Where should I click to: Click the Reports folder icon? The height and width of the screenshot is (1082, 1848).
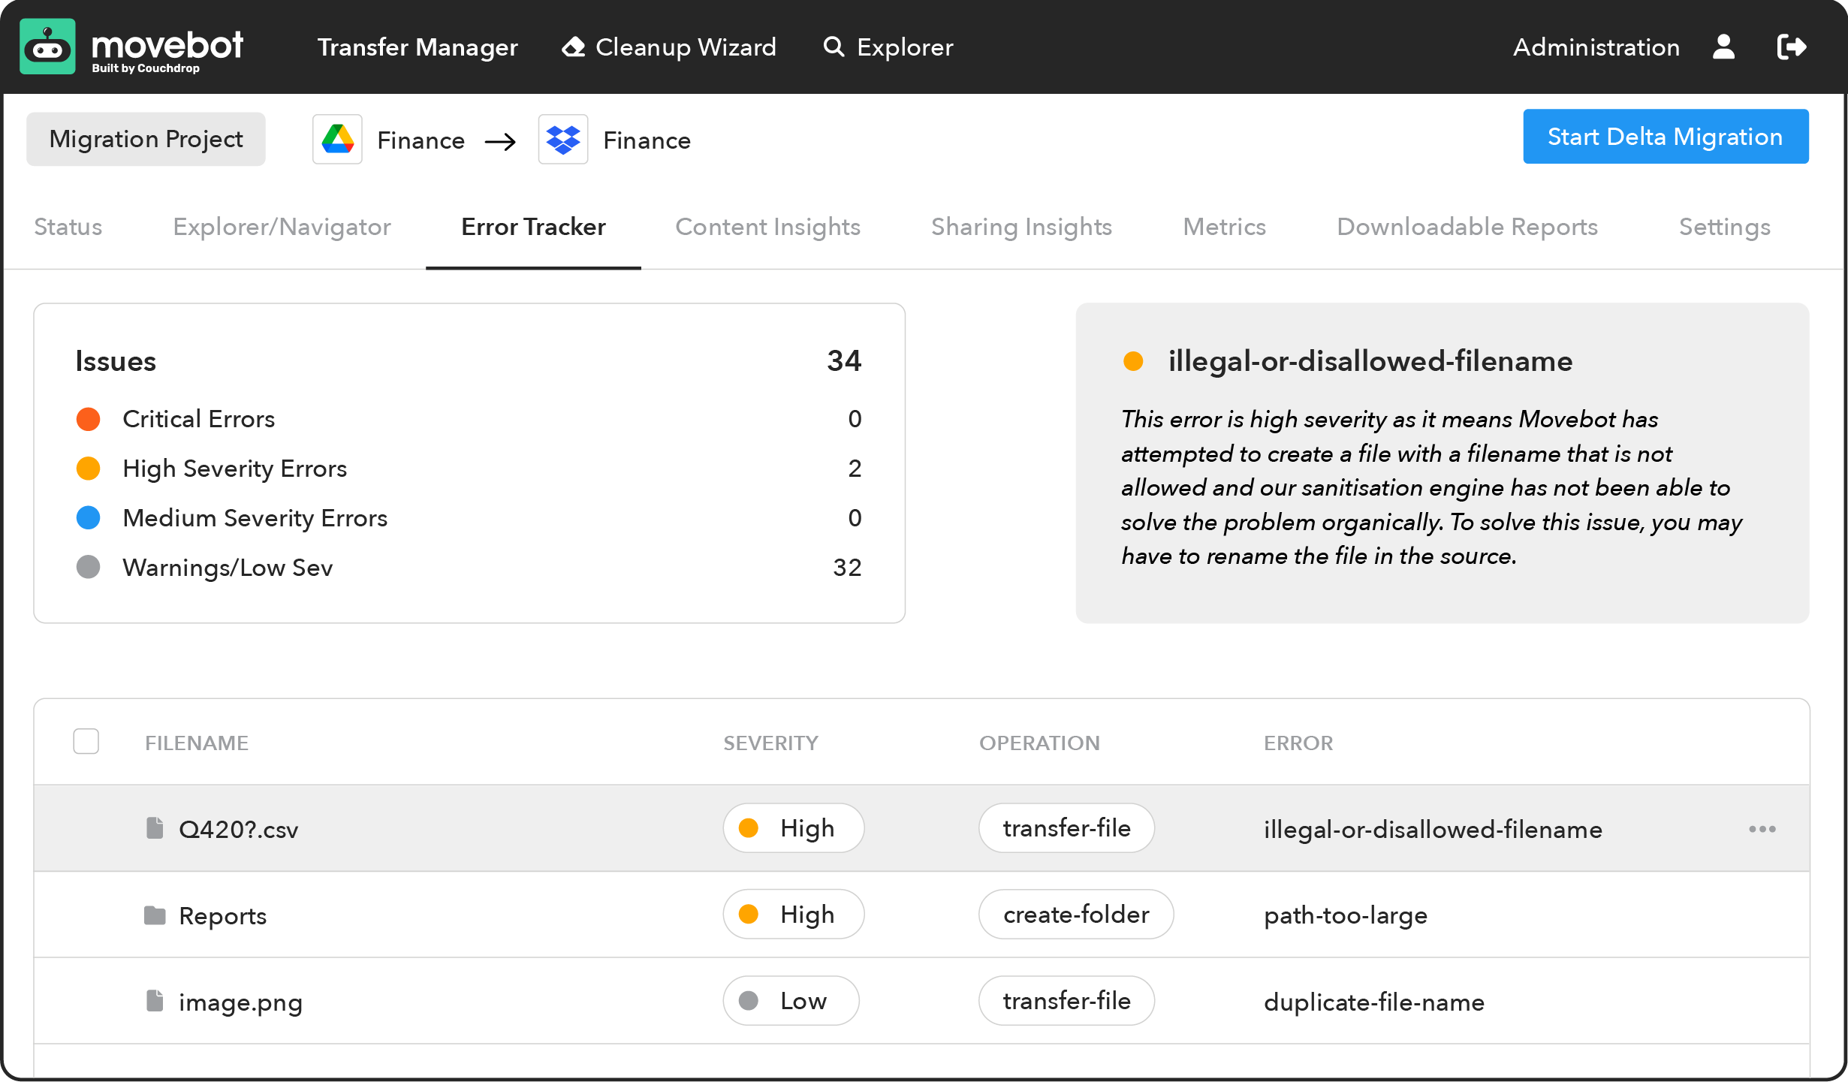pyautogui.click(x=155, y=915)
